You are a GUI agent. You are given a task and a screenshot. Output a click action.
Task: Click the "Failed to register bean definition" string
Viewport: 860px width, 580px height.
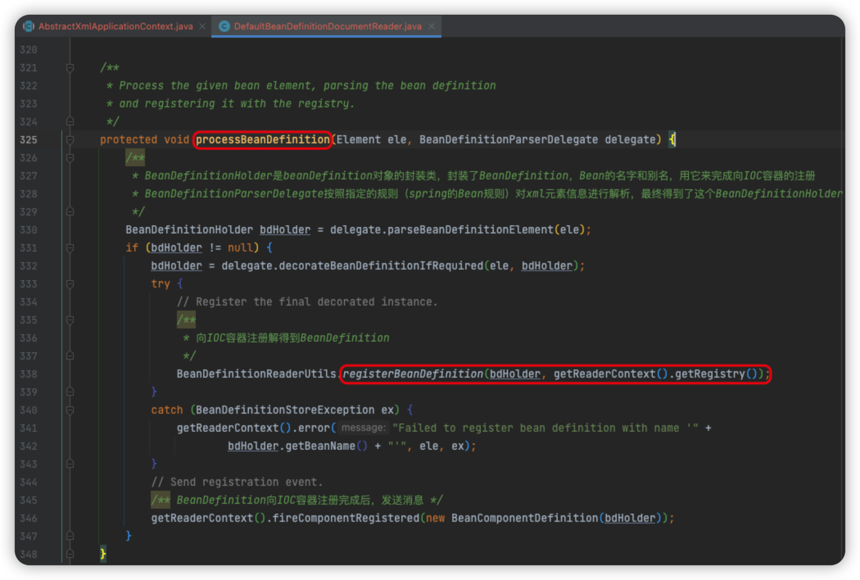point(545,428)
